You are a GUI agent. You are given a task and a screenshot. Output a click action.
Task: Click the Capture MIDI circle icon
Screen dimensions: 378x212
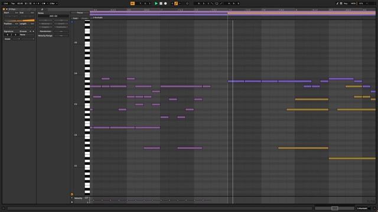[187, 4]
